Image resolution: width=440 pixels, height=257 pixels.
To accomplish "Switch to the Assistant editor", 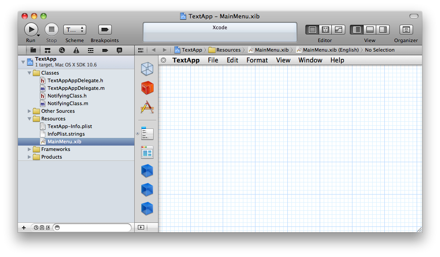I will tap(325, 30).
